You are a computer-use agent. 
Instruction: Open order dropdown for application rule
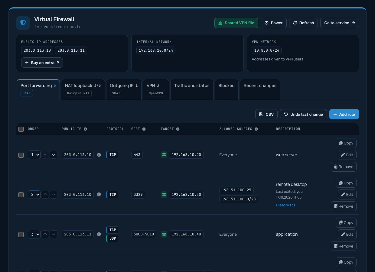(x=34, y=234)
